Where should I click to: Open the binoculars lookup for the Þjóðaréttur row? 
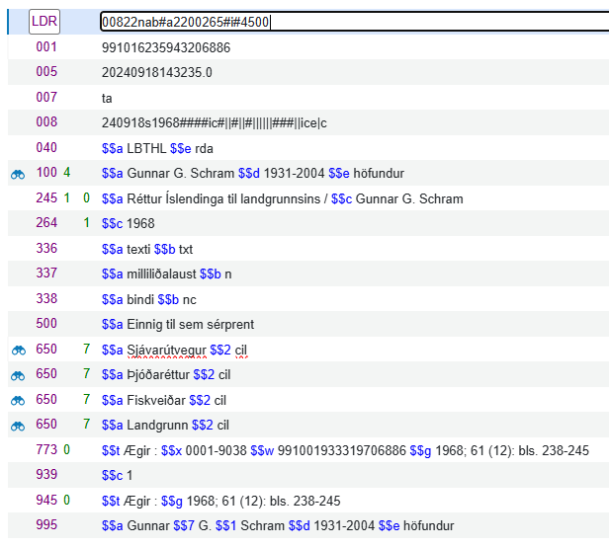click(x=18, y=376)
